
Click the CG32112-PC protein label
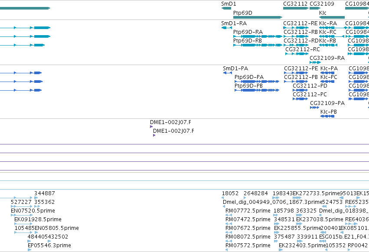(310, 95)
